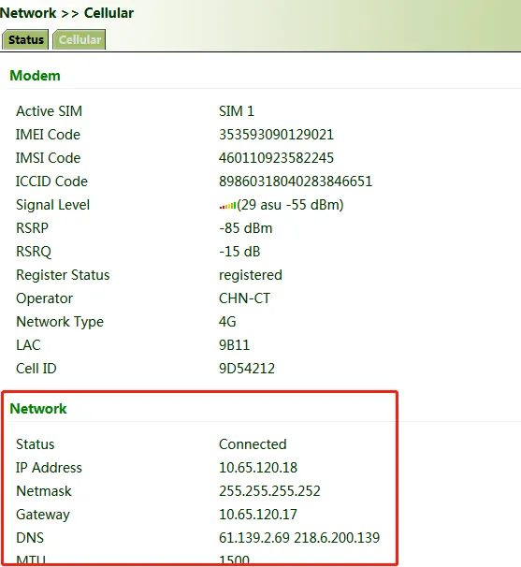The width and height of the screenshot is (521, 567).
Task: Click the RSRP label
Action: pos(32,228)
